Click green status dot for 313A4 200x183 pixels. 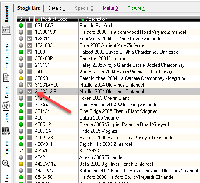pos(21,105)
